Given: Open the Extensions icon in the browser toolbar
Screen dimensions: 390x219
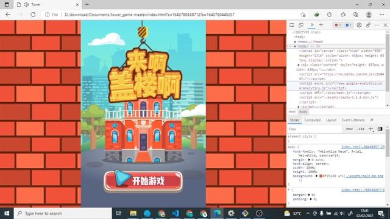Looking at the screenshot, I should (329, 15).
